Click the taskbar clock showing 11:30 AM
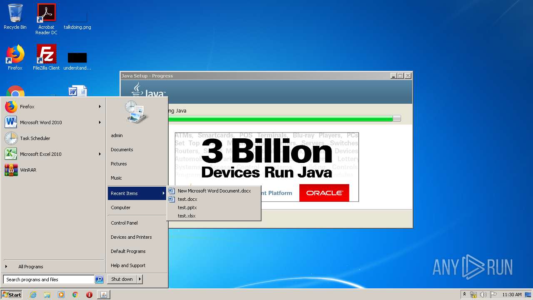This screenshot has height=300, width=533. 512,295
